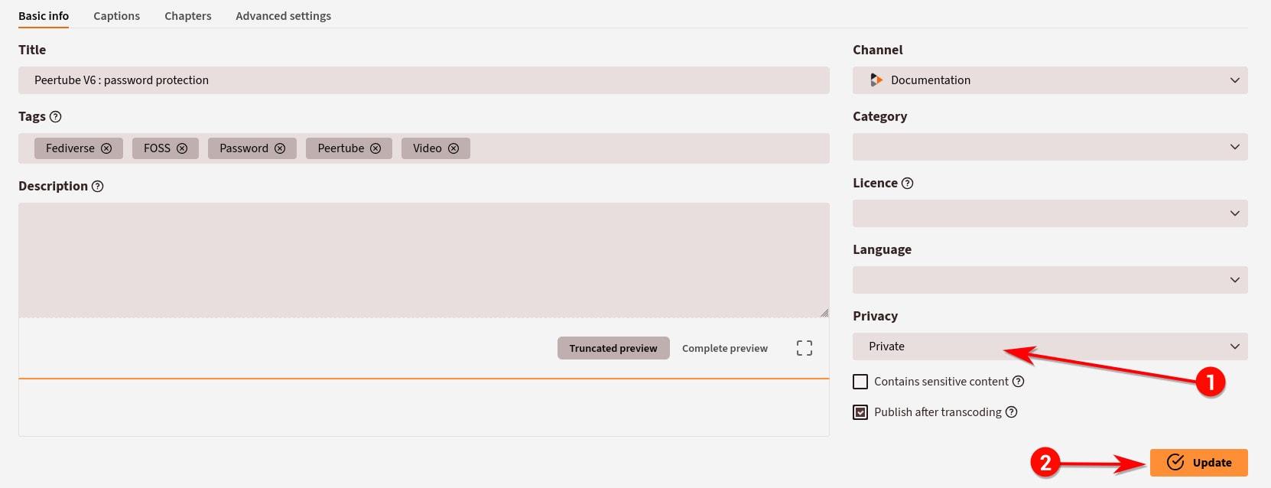This screenshot has height=488, width=1271.
Task: Click the Update button
Action: pyautogui.click(x=1198, y=462)
